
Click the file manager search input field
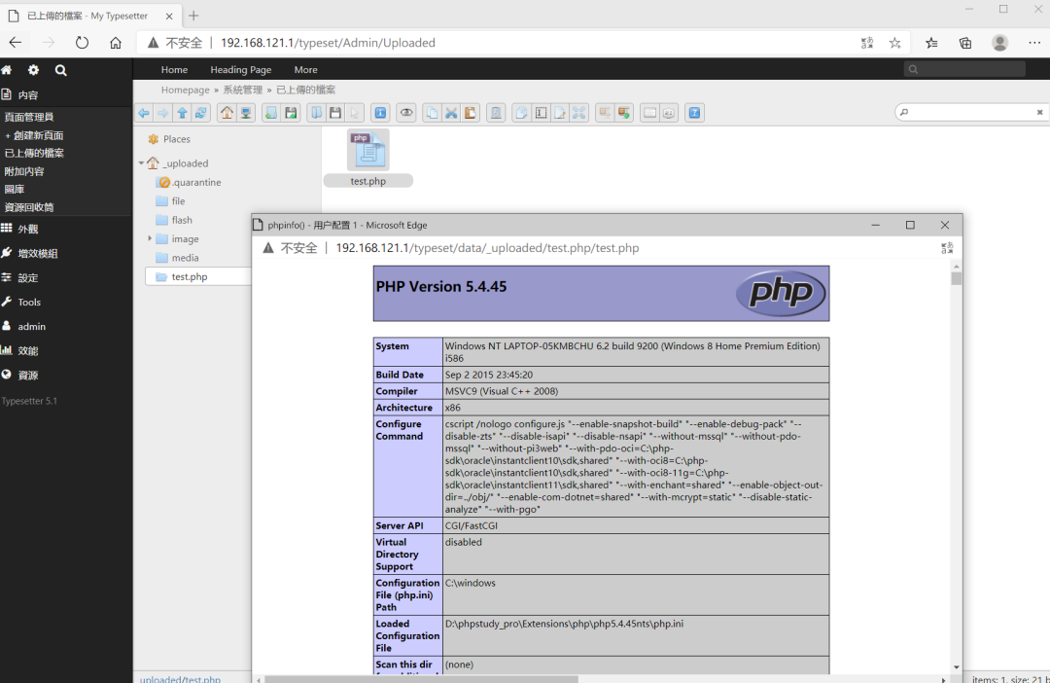[x=969, y=113]
